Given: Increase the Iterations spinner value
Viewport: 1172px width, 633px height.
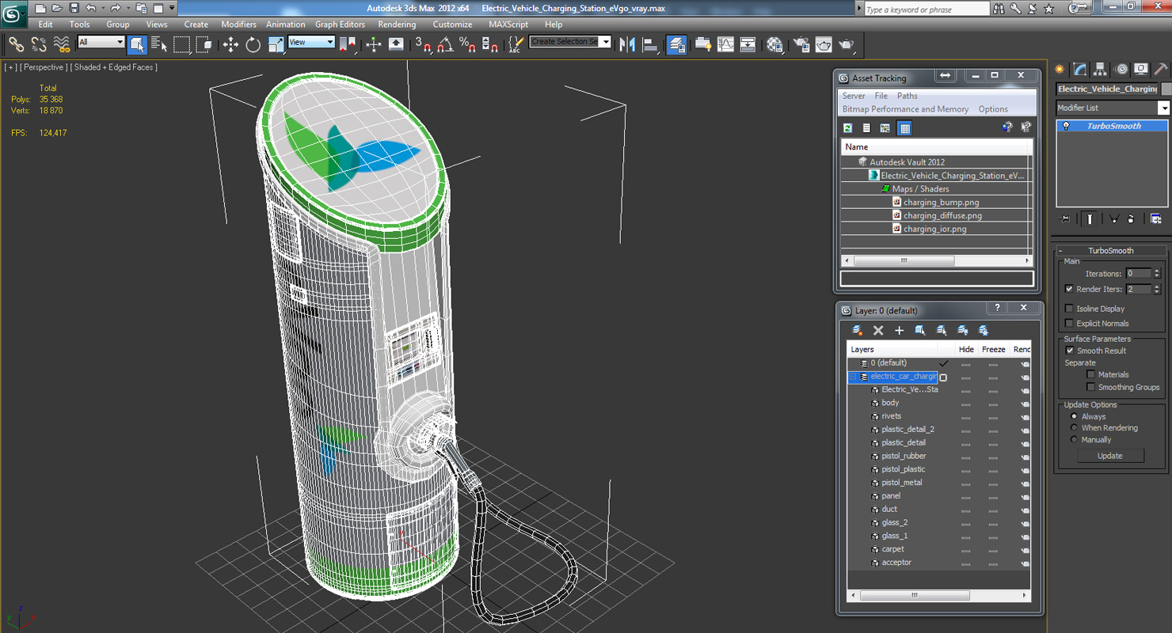Looking at the screenshot, I should [x=1157, y=271].
